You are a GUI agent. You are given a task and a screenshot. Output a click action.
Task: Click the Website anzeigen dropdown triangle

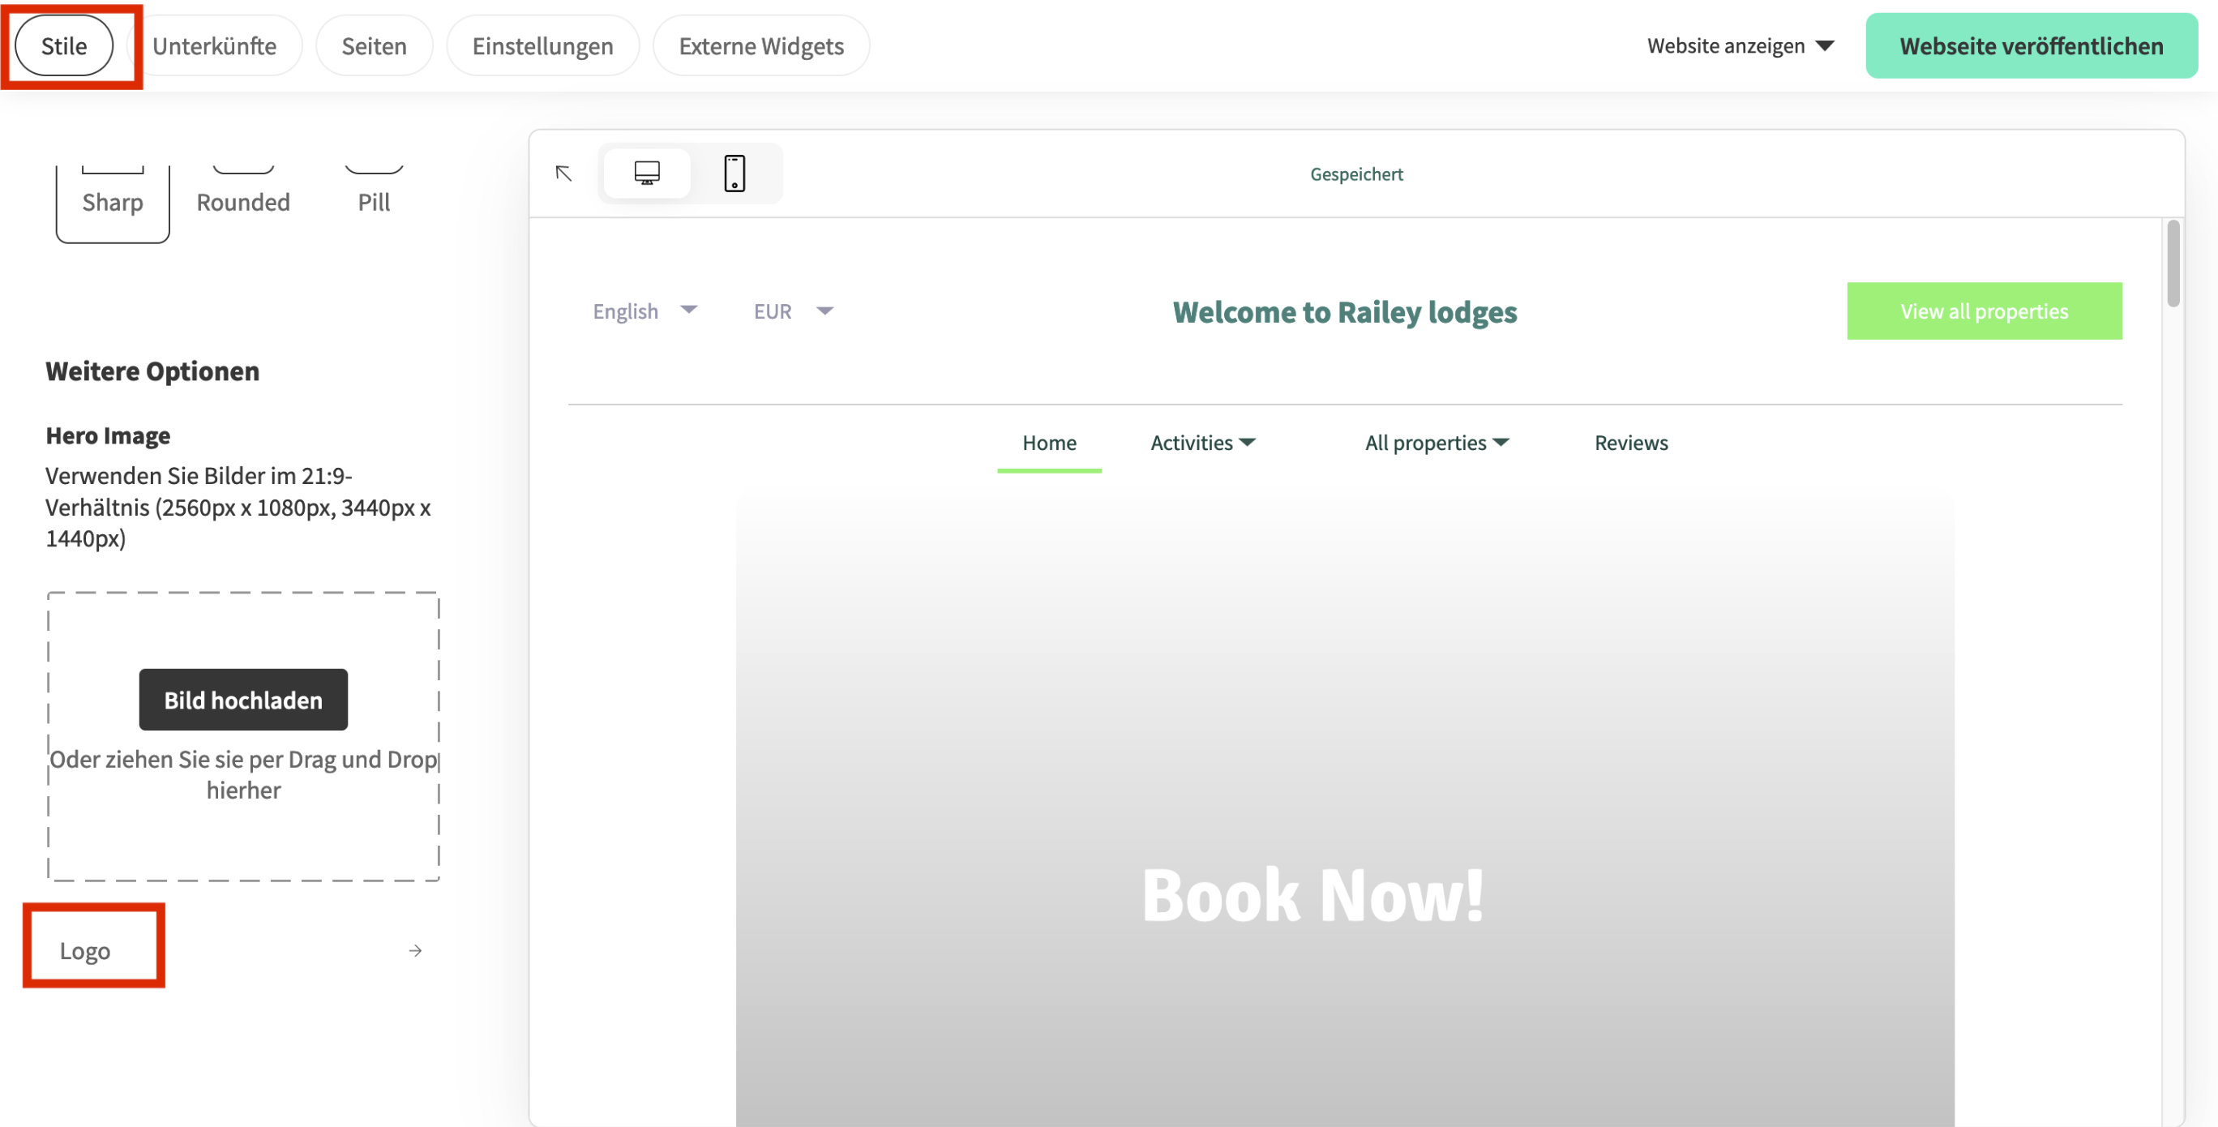click(1825, 46)
